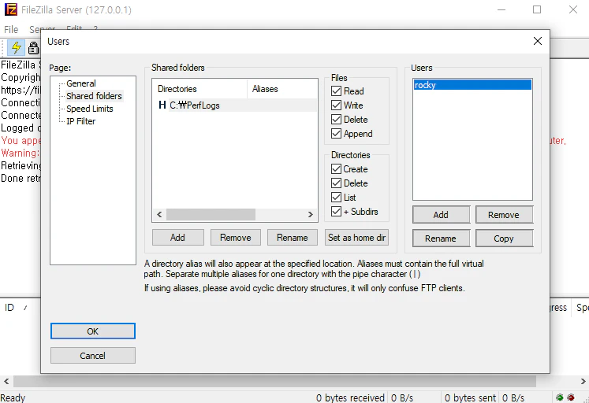The width and height of the screenshot is (589, 403).
Task: Click Rename in the Users group
Action: (441, 238)
